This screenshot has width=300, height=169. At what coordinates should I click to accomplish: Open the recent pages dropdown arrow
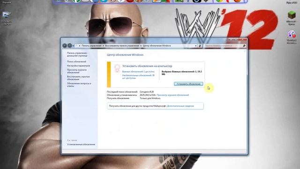(73, 46)
